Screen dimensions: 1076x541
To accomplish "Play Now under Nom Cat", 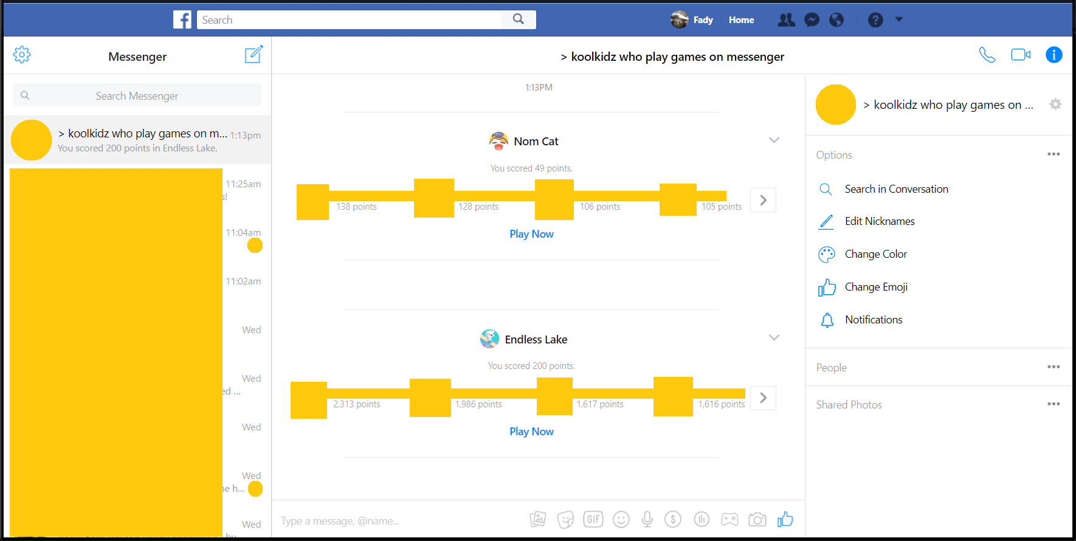I will [x=531, y=234].
